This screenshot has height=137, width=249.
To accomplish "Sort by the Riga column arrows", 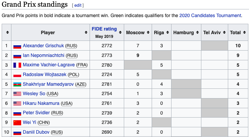I will tap(167, 33).
